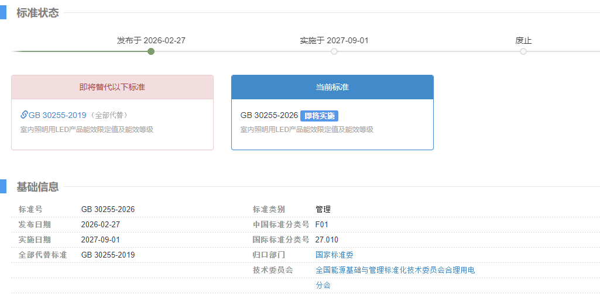Click the 全部代替标准 value GB 30255-2019

(x=108, y=255)
